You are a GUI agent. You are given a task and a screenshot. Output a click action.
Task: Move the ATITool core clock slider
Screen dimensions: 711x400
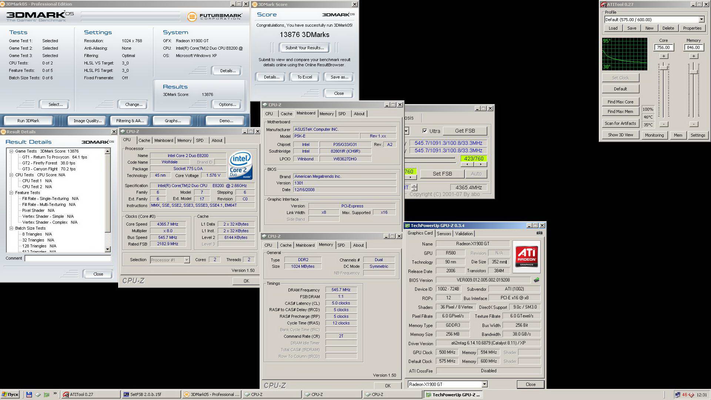[664, 67]
